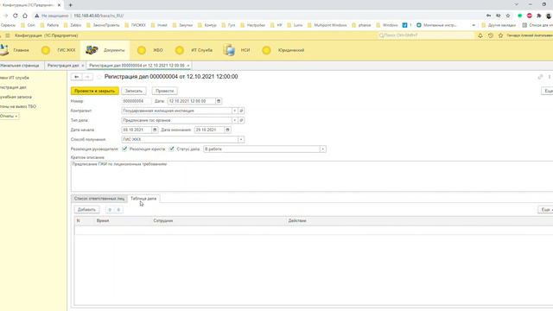Open the ИТ Служба section
The image size is (553, 311).
tap(194, 50)
